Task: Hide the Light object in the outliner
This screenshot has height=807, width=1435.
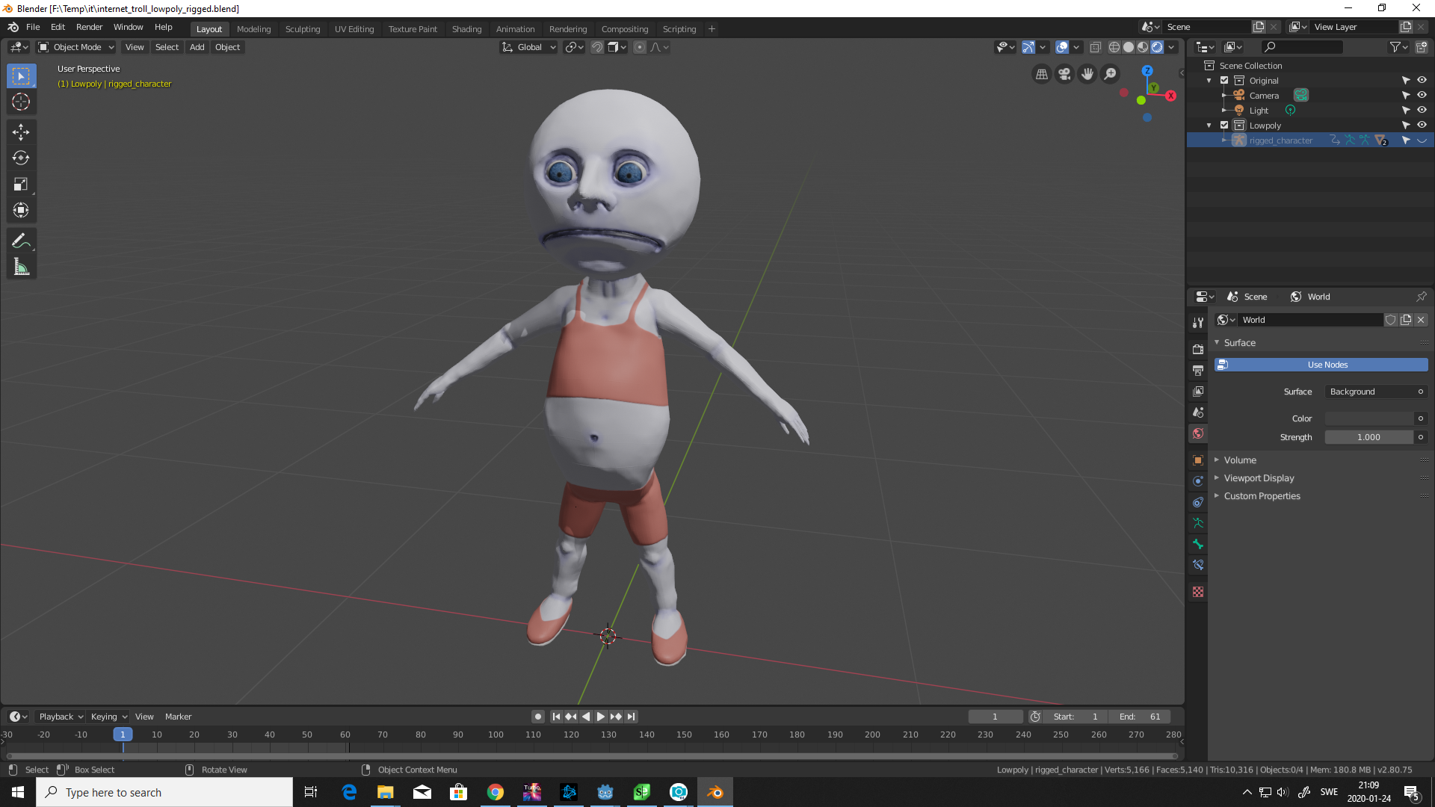Action: (x=1422, y=110)
